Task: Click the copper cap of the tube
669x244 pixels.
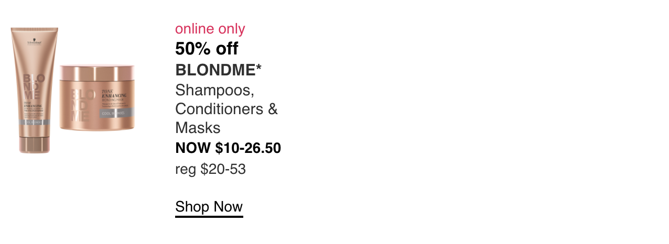Action: click(35, 144)
